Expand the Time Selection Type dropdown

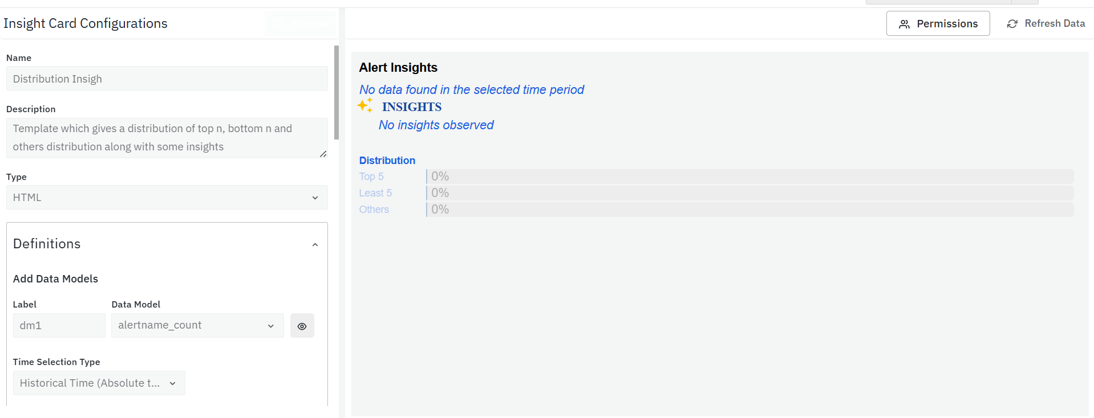click(x=99, y=383)
